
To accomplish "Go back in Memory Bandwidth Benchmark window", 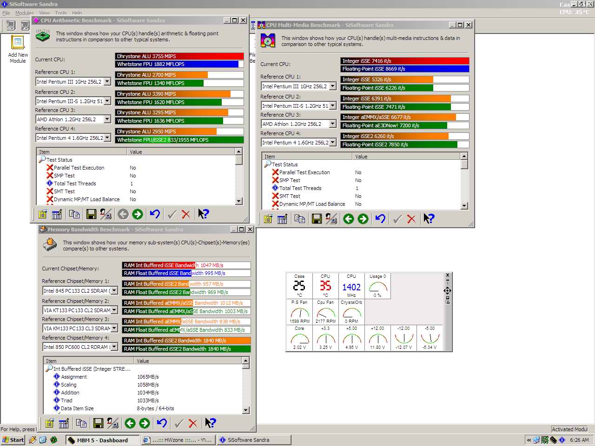I will [x=130, y=423].
